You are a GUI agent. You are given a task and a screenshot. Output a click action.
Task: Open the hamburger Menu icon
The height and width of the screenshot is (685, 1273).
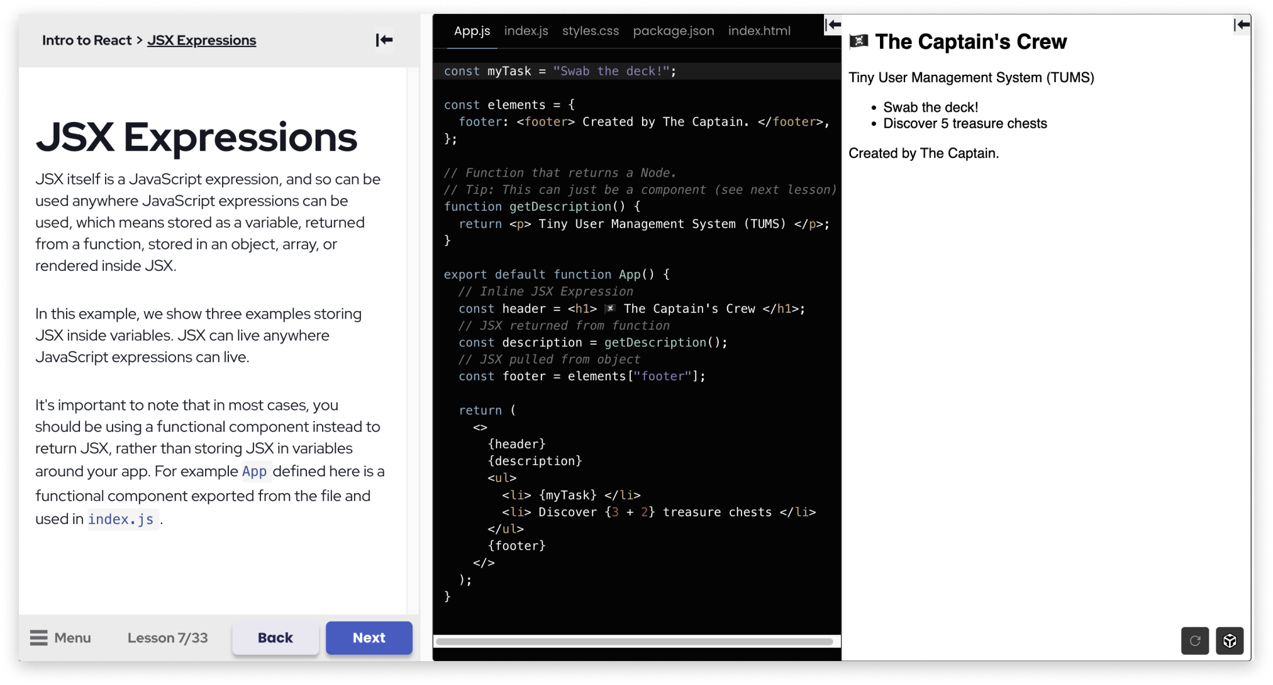[39, 638]
